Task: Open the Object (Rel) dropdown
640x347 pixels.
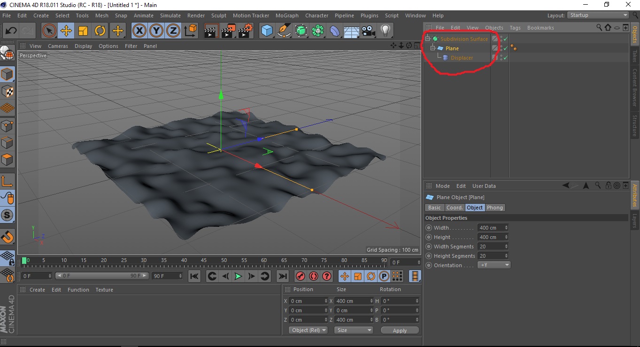Action: coord(308,330)
